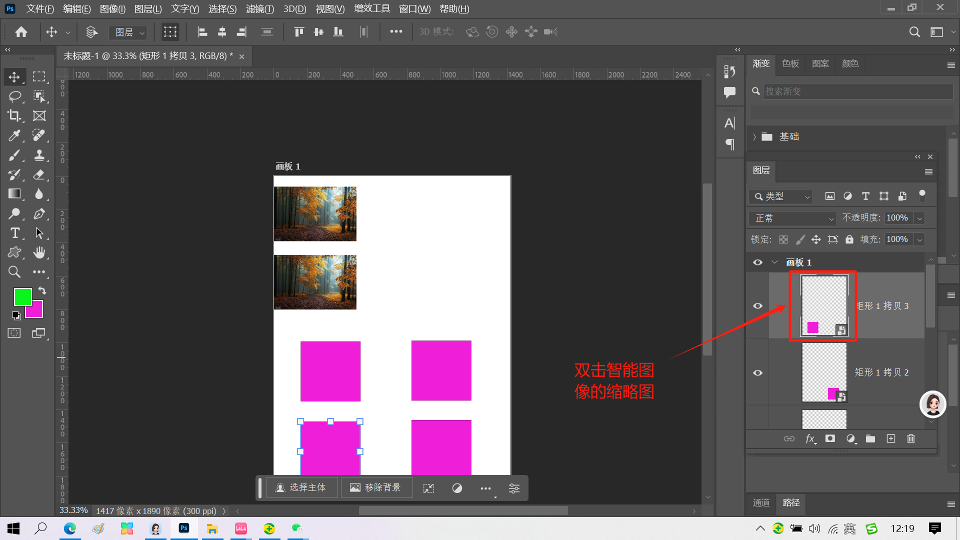
Task: Toggle visibility of 画板 1 artboard
Action: pos(758,262)
